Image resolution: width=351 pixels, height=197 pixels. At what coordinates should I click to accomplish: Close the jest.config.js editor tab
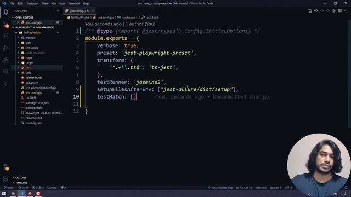tap(93, 11)
